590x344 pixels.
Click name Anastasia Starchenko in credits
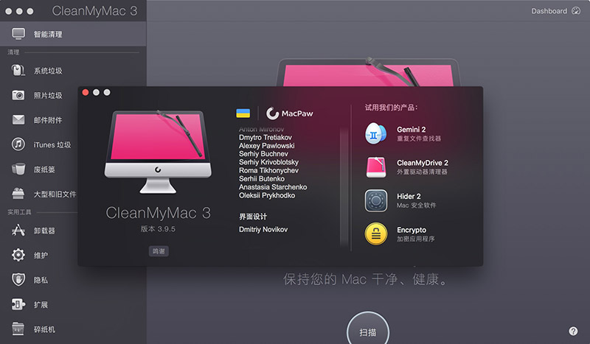(273, 187)
